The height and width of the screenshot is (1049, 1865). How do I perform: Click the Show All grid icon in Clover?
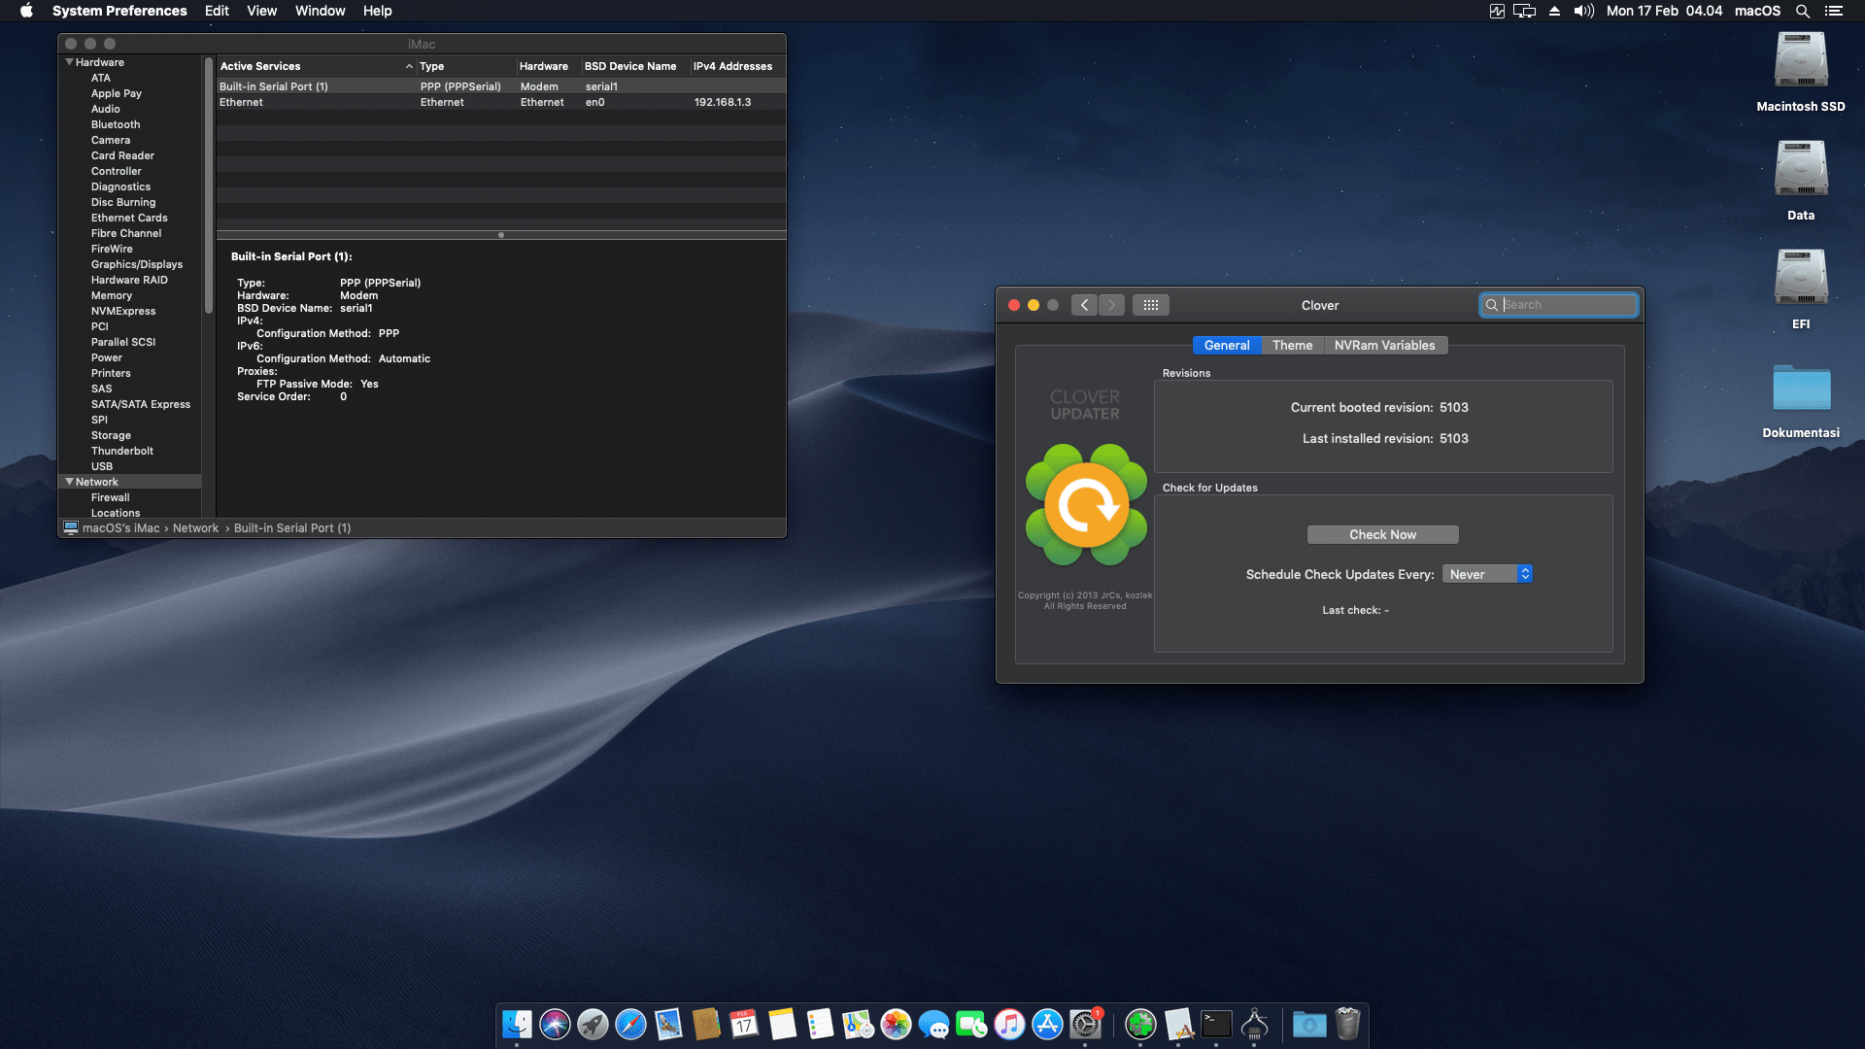(1150, 305)
